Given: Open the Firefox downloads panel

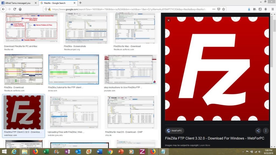Looking at the screenshot, I should pyautogui.click(x=249, y=9).
